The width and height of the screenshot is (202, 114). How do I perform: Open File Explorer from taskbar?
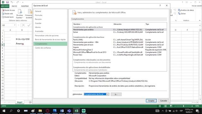[x=40, y=111]
